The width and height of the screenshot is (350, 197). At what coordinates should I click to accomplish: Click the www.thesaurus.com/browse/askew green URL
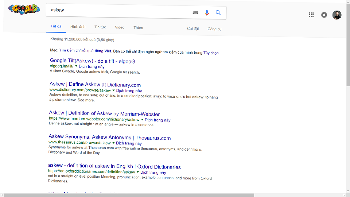click(x=79, y=143)
